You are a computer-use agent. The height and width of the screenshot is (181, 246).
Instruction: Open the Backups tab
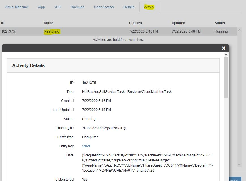coord(78,7)
